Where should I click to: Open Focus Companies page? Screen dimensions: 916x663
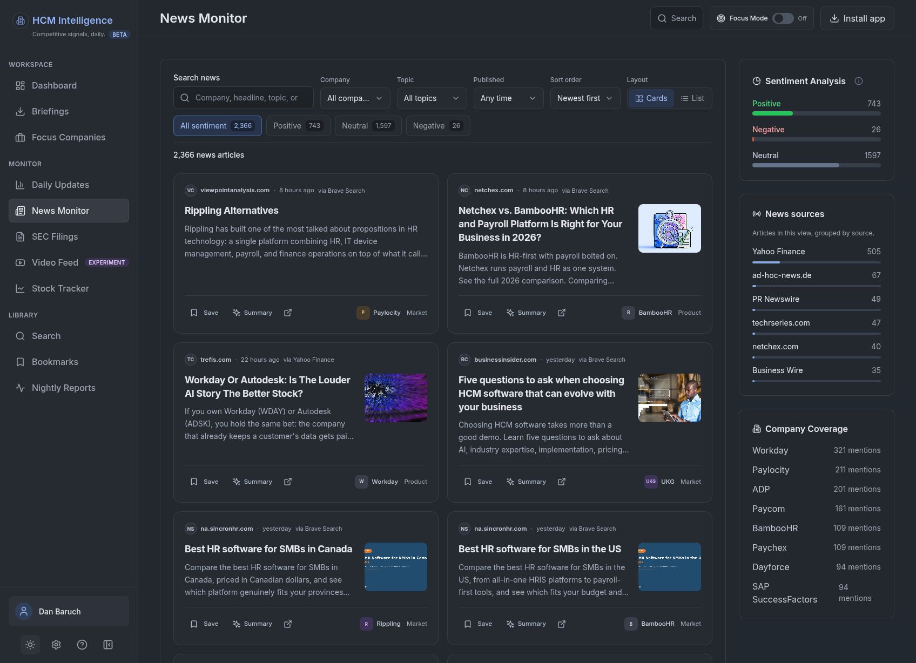69,137
